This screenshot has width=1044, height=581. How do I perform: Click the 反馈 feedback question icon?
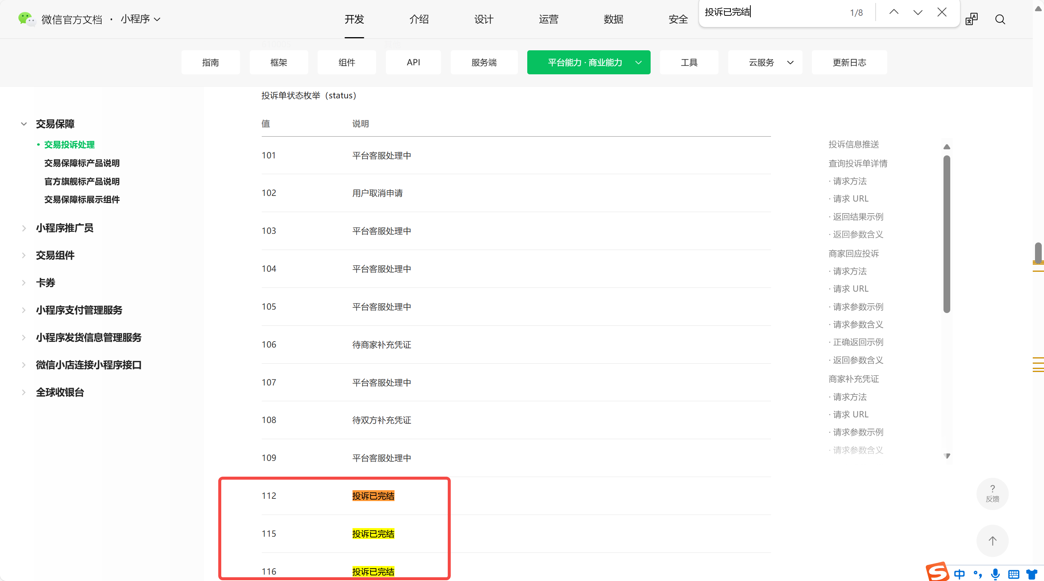click(x=992, y=493)
